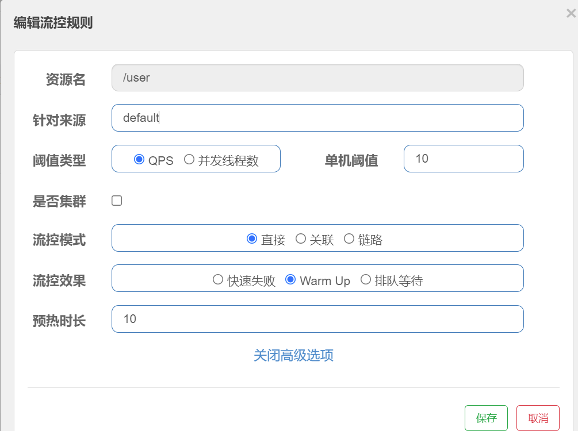Select Warm Up flow control effect
578x431 pixels.
(x=290, y=280)
